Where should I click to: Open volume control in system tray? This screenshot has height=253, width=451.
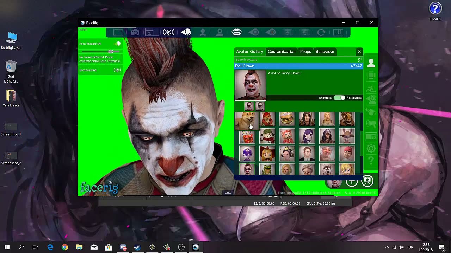[x=401, y=247]
